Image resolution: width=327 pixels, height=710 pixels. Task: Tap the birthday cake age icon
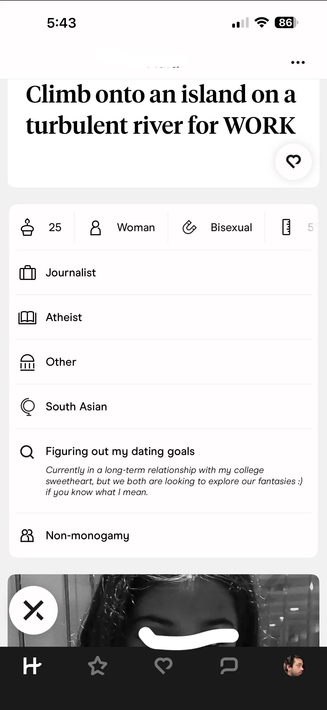[27, 227]
